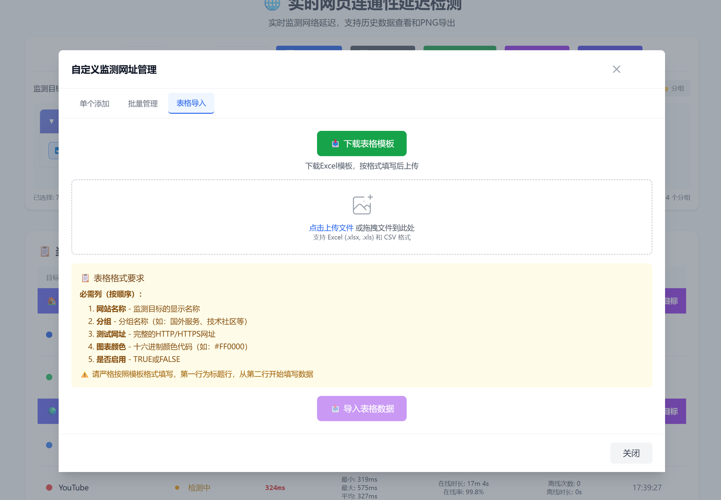
Task: Click the download icon on the template button
Action: pos(335,144)
